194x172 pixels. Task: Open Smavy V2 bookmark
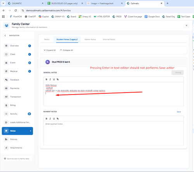(x=85, y=17)
